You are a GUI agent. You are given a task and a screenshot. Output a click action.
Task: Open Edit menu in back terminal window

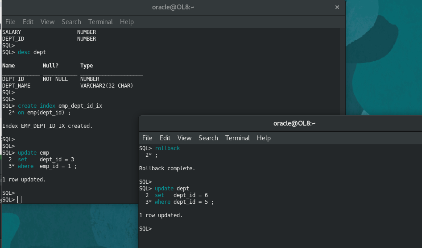pos(28,22)
